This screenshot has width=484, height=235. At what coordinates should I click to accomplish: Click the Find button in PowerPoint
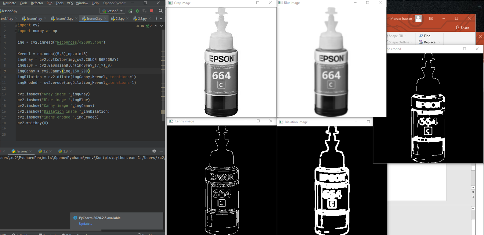tap(424, 36)
